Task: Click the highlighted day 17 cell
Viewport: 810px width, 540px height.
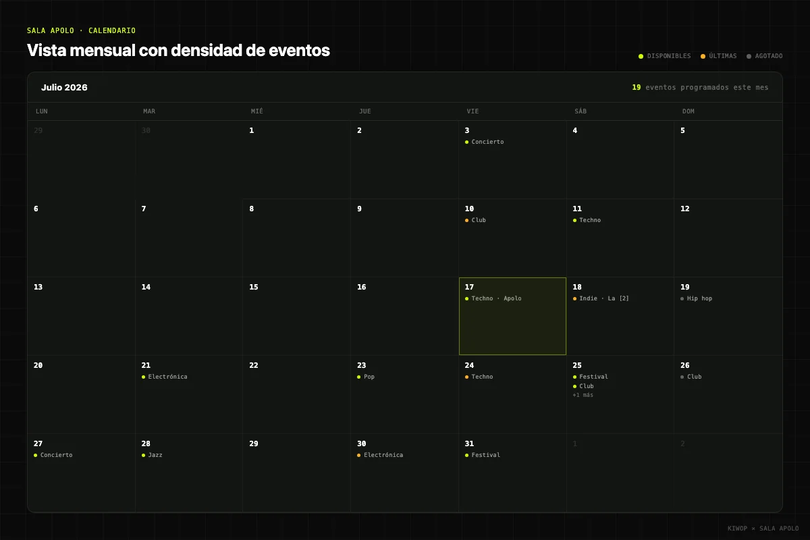Action: 512,316
